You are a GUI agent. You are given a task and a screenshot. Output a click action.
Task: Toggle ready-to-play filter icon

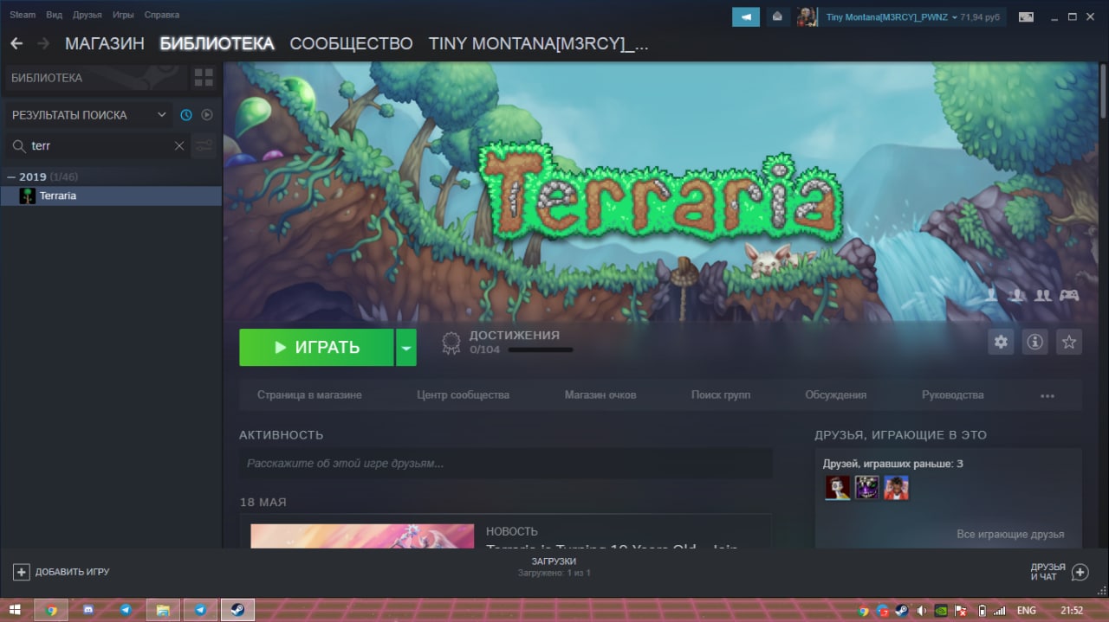(x=207, y=115)
